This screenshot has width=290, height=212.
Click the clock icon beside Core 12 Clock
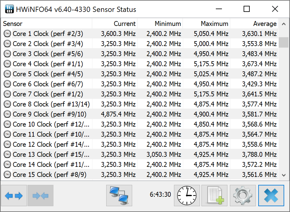pyautogui.click(x=7, y=144)
